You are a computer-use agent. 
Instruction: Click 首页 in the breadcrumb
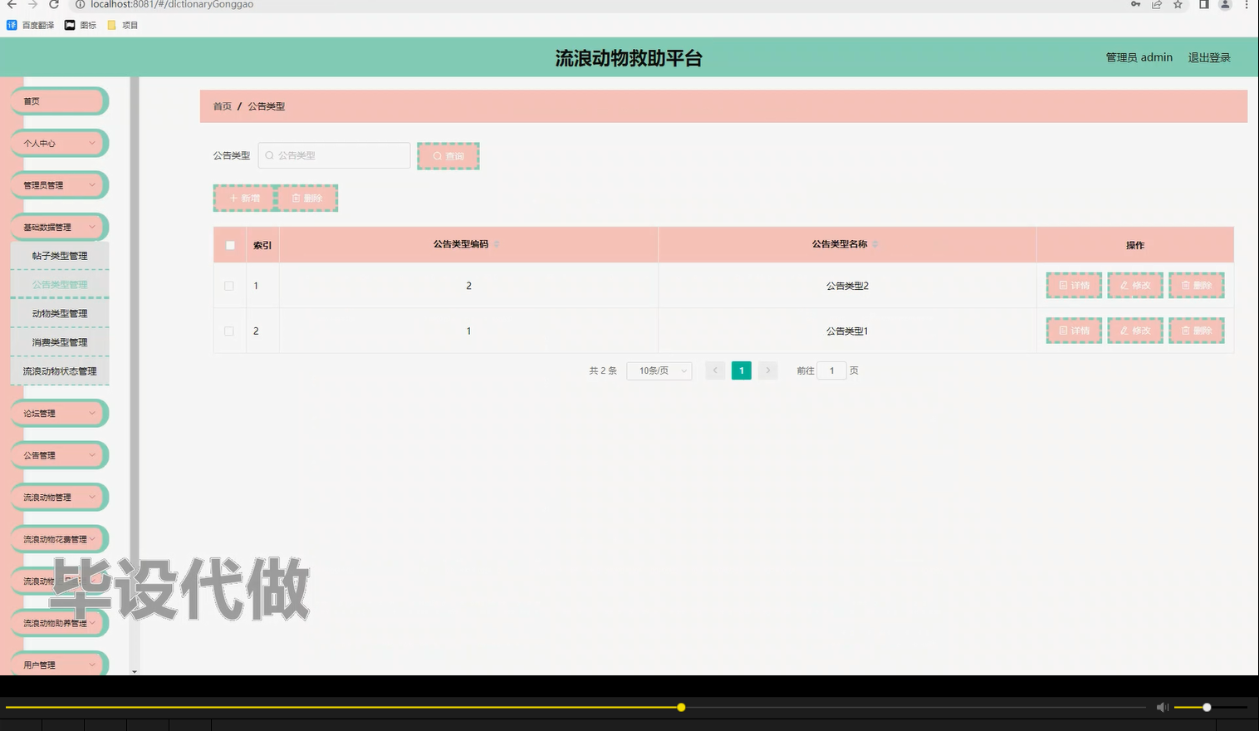(221, 106)
